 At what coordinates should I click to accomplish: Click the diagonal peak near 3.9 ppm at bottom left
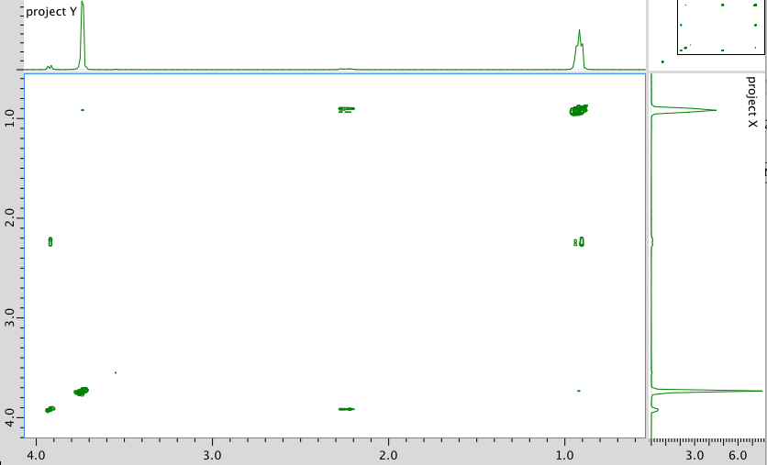coord(50,409)
